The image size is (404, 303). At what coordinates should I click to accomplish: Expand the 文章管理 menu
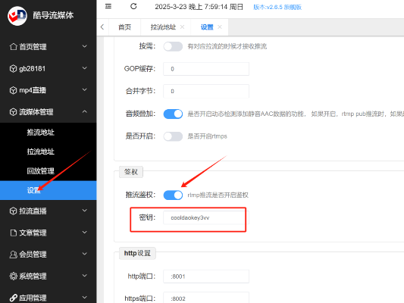click(84, 233)
